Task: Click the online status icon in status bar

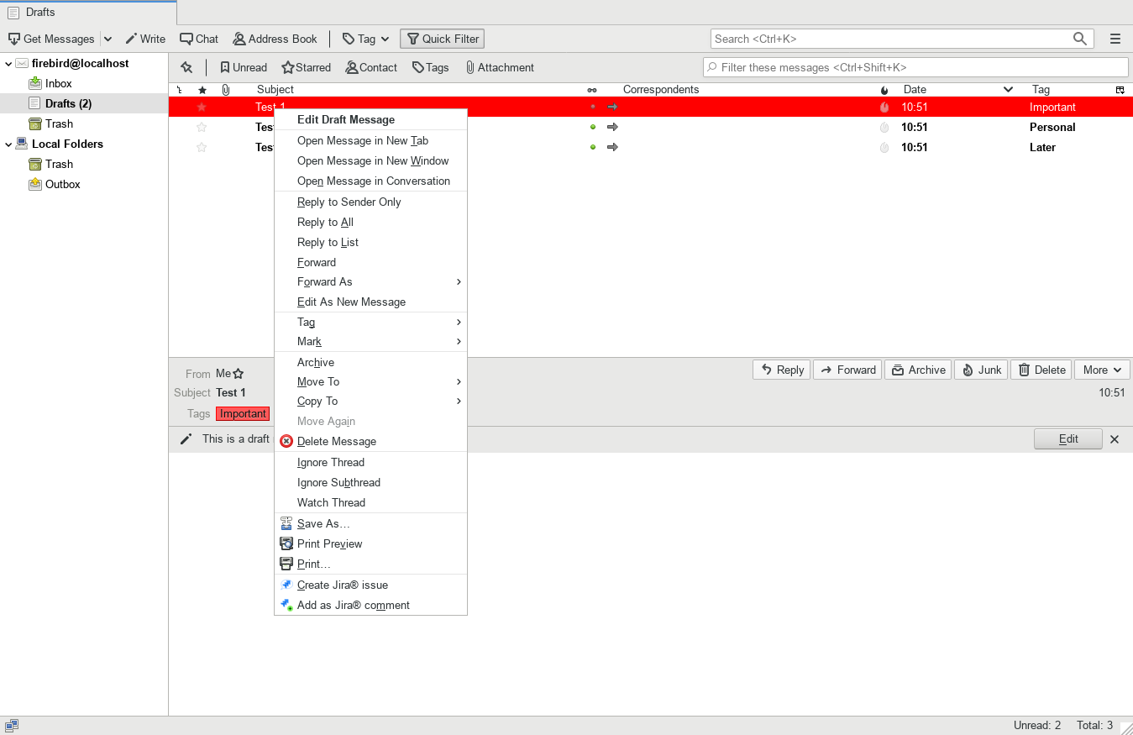Action: [12, 726]
